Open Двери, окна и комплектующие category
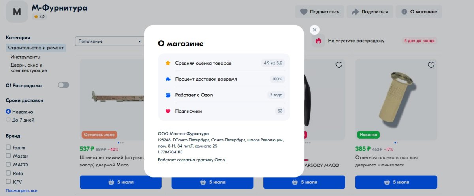 [29, 68]
